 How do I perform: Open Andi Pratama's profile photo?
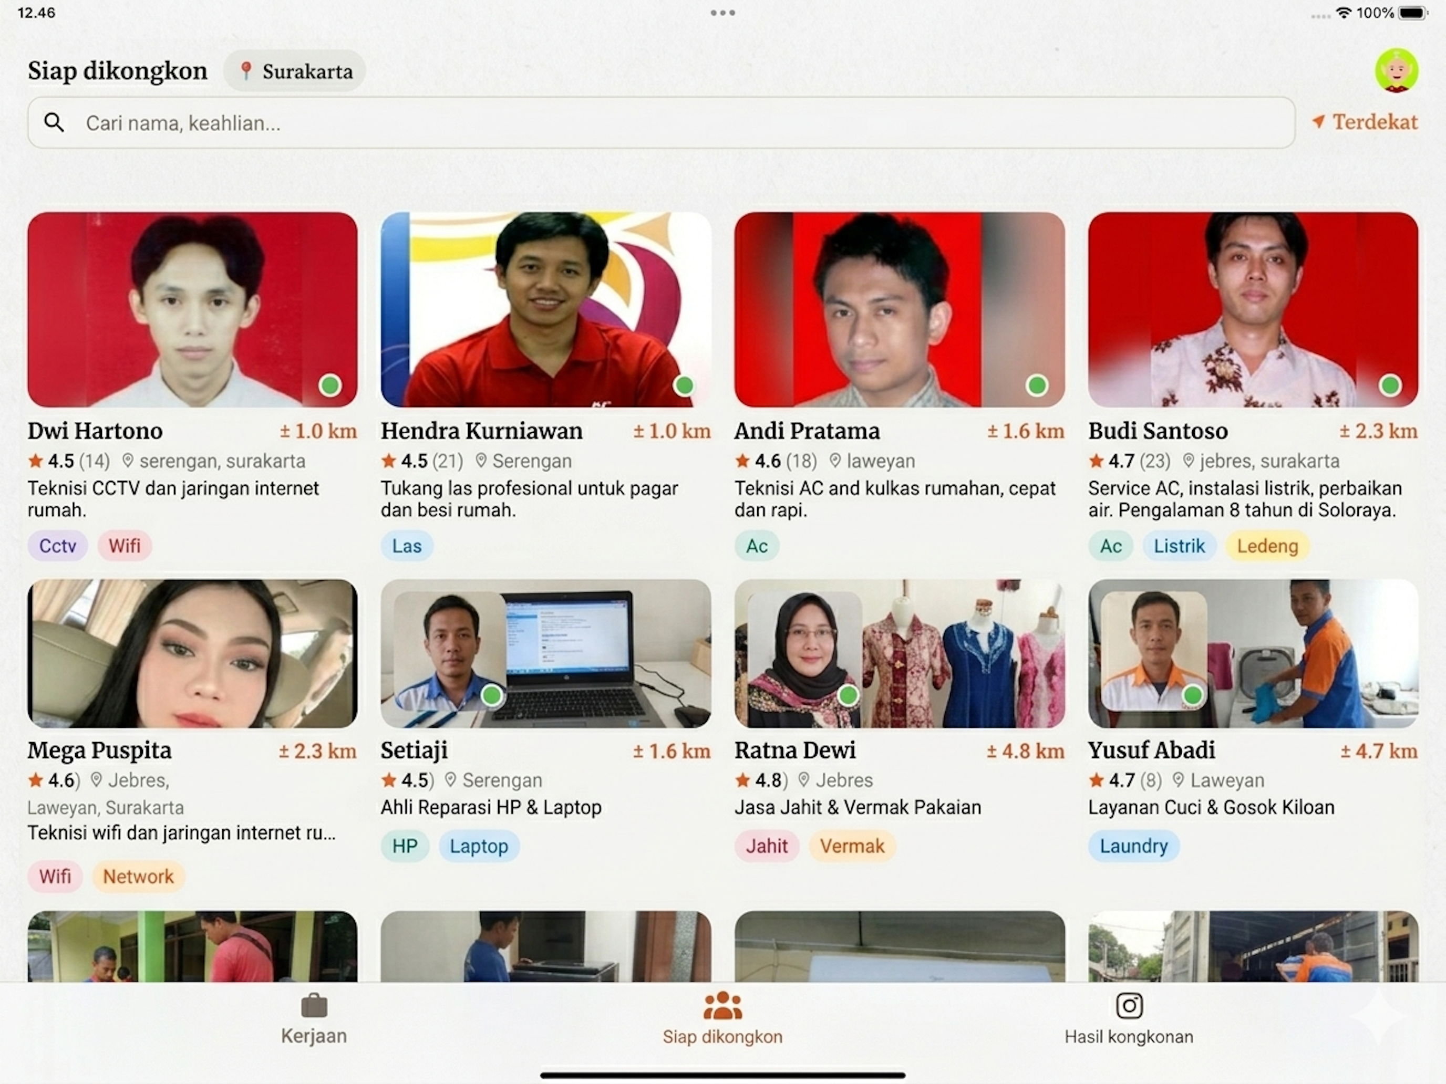[900, 309]
